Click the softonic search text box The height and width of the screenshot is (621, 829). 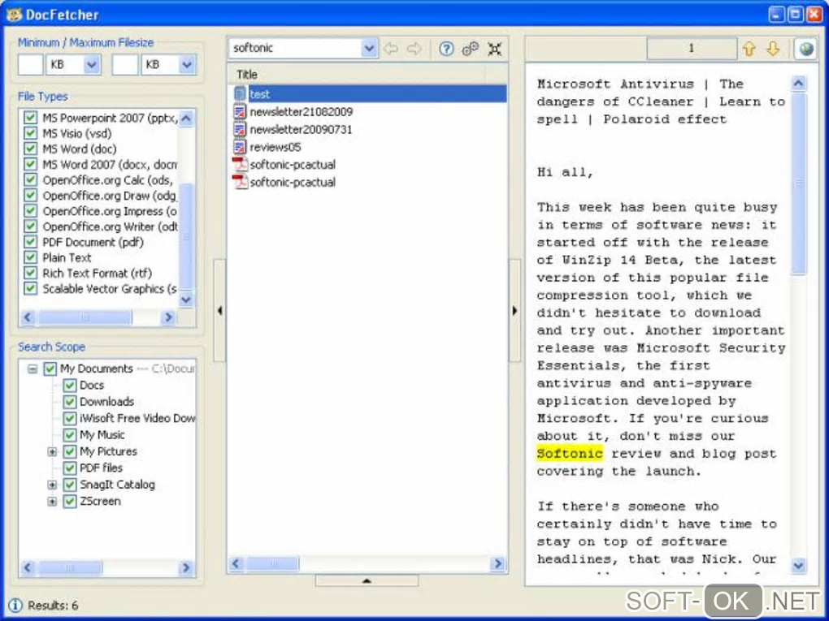296,49
